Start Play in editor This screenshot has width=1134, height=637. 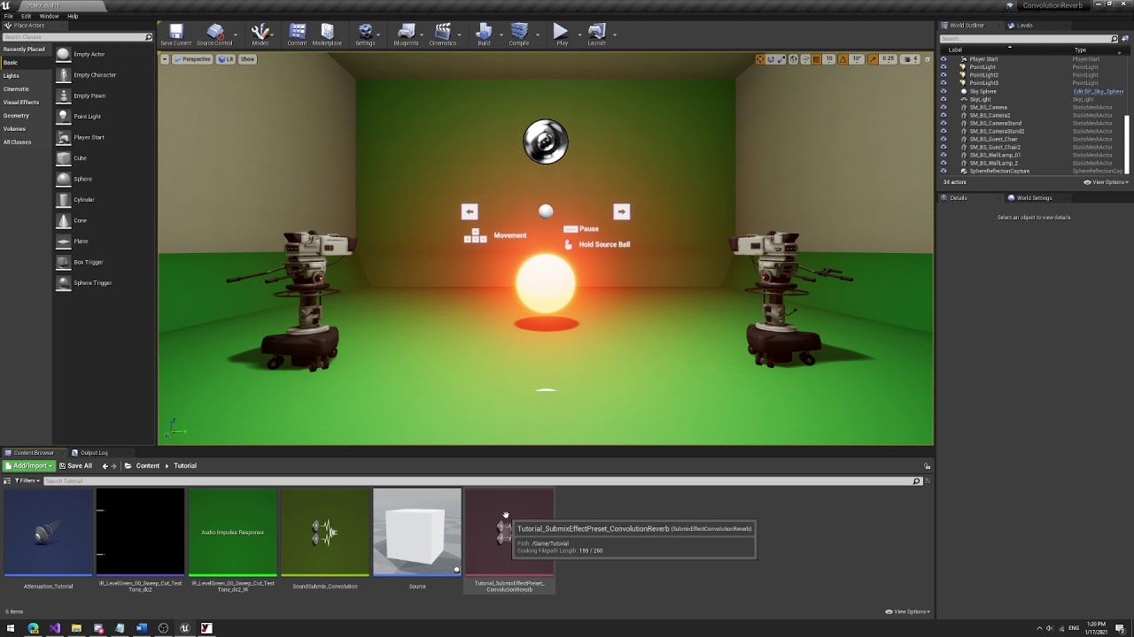562,35
